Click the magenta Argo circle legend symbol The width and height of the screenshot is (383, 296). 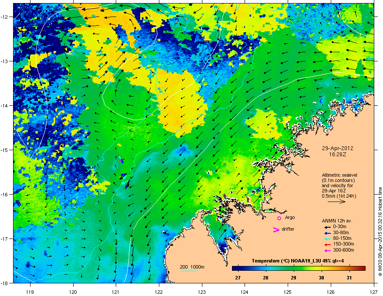279,219
